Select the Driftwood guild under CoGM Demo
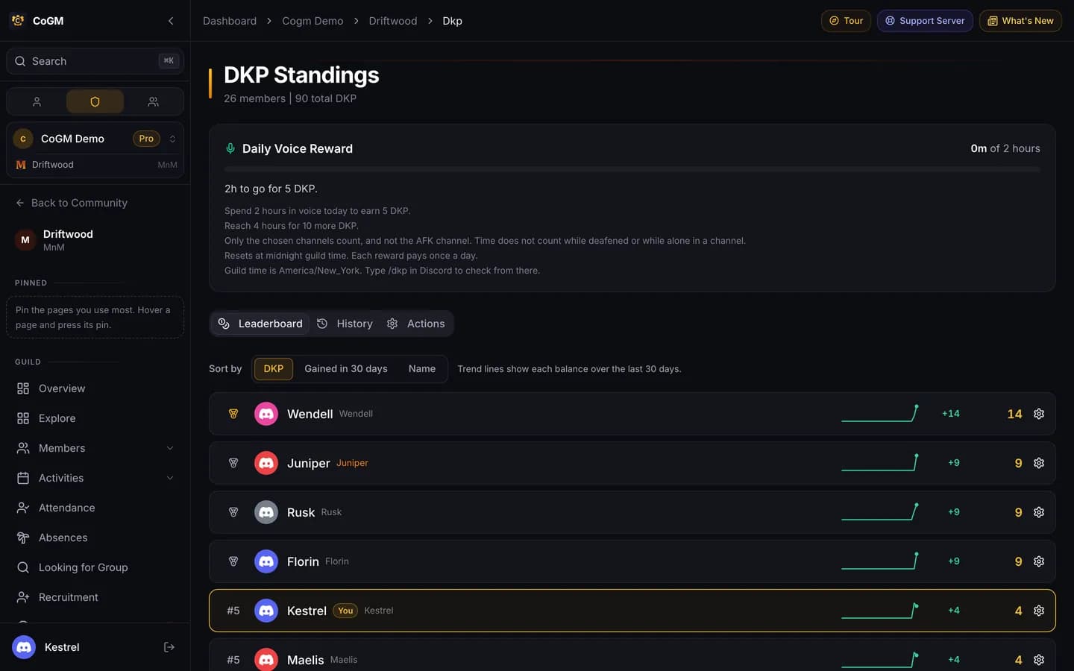This screenshot has width=1074, height=671. coord(95,165)
